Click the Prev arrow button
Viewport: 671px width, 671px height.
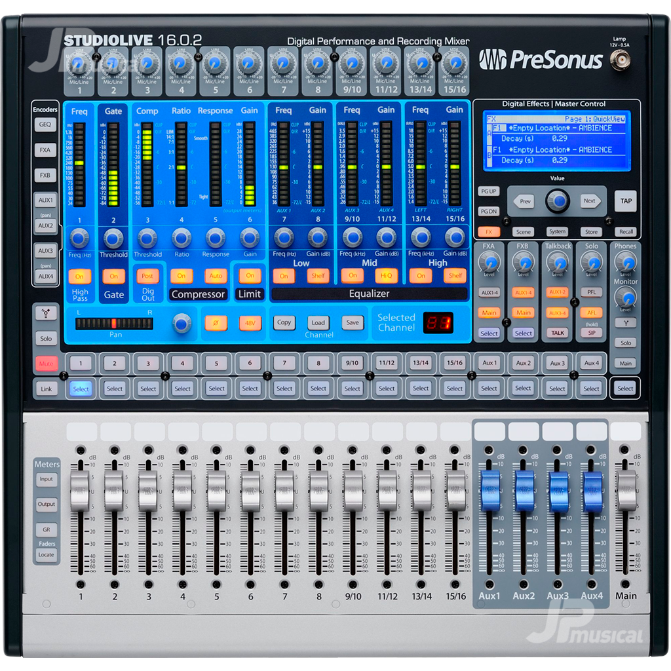tap(525, 201)
